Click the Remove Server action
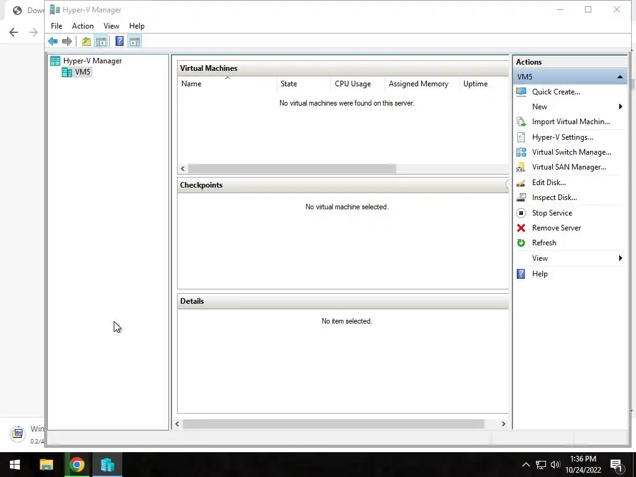Screen dimensions: 636x477 (x=556, y=228)
